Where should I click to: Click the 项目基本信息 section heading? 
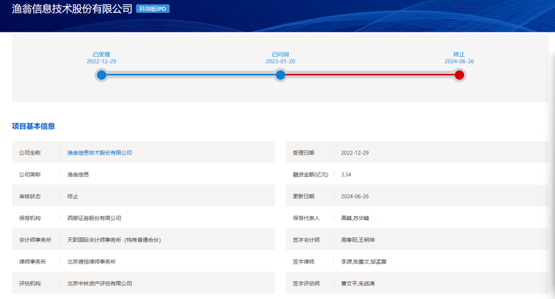pyautogui.click(x=33, y=126)
